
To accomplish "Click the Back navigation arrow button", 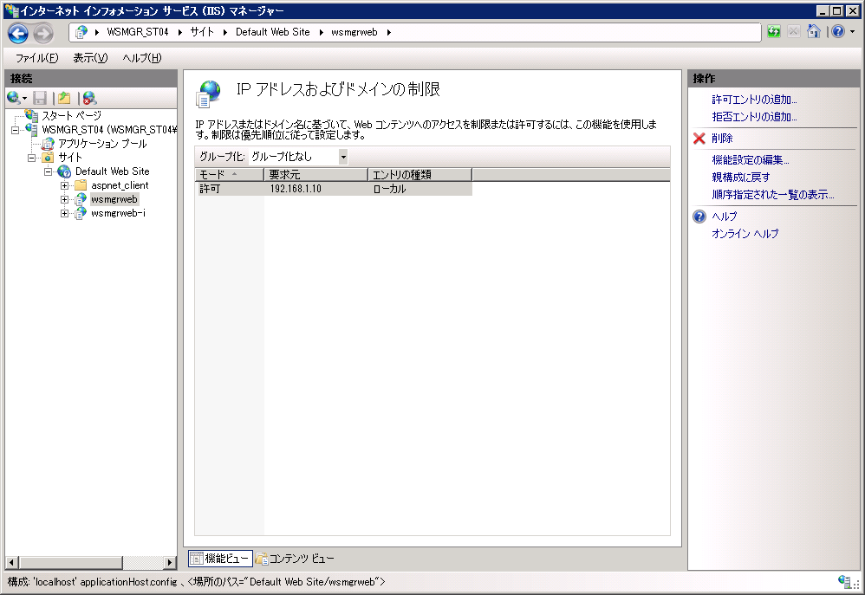I will [18, 33].
